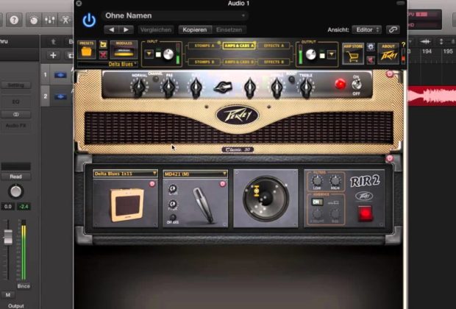Click the Input level knob
This screenshot has height=309, width=456.
click(x=168, y=54)
